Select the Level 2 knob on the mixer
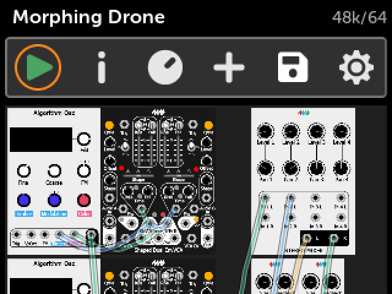The image size is (392, 294). [291, 131]
